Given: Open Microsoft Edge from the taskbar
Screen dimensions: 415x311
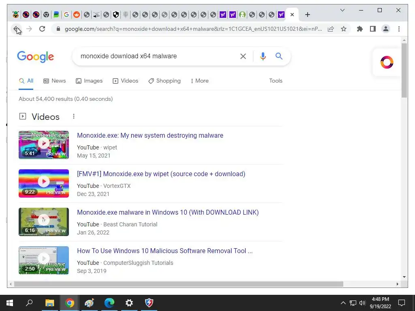Looking at the screenshot, I should [109, 303].
